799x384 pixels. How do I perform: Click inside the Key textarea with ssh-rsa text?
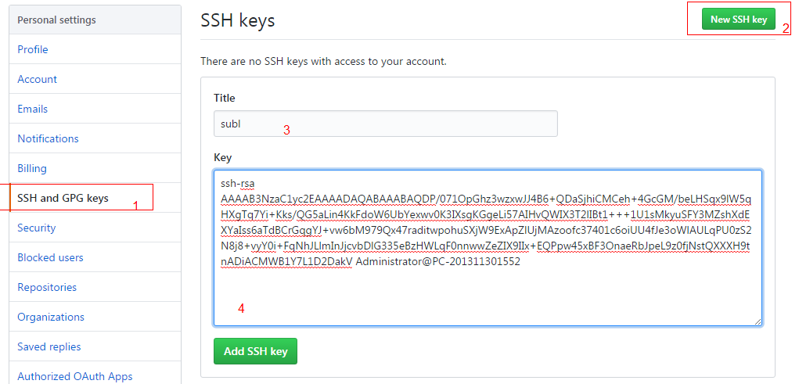click(x=487, y=289)
